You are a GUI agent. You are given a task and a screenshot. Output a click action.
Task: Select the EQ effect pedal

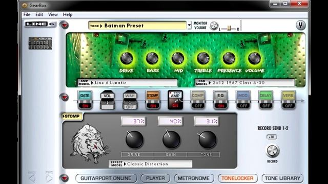pyautogui.click(x=220, y=100)
